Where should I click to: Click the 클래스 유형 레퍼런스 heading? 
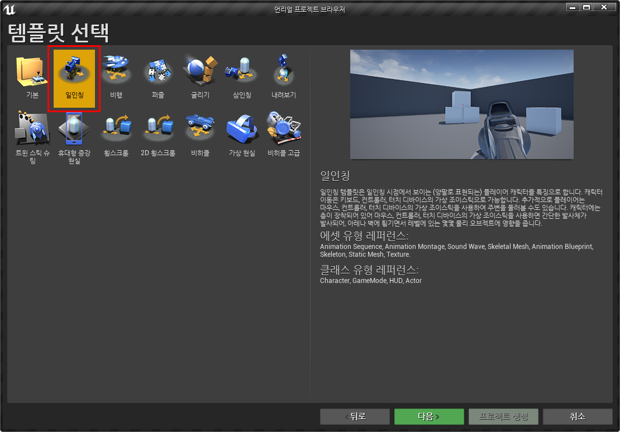coord(369,270)
